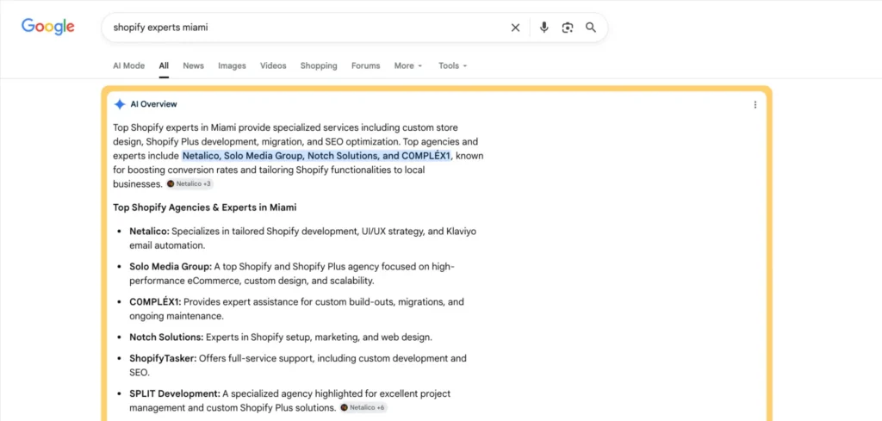Open the Images tab
Image resolution: width=882 pixels, height=421 pixels.
pos(233,65)
